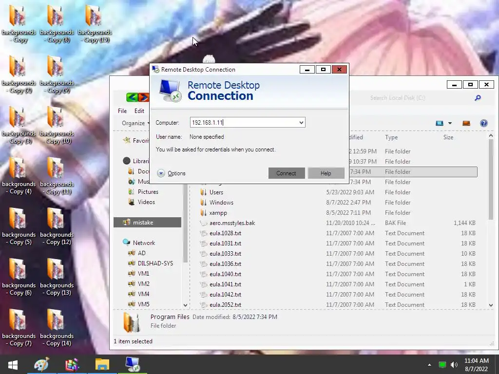Click the file list scroll down arrow
The image size is (499, 374).
click(491, 305)
